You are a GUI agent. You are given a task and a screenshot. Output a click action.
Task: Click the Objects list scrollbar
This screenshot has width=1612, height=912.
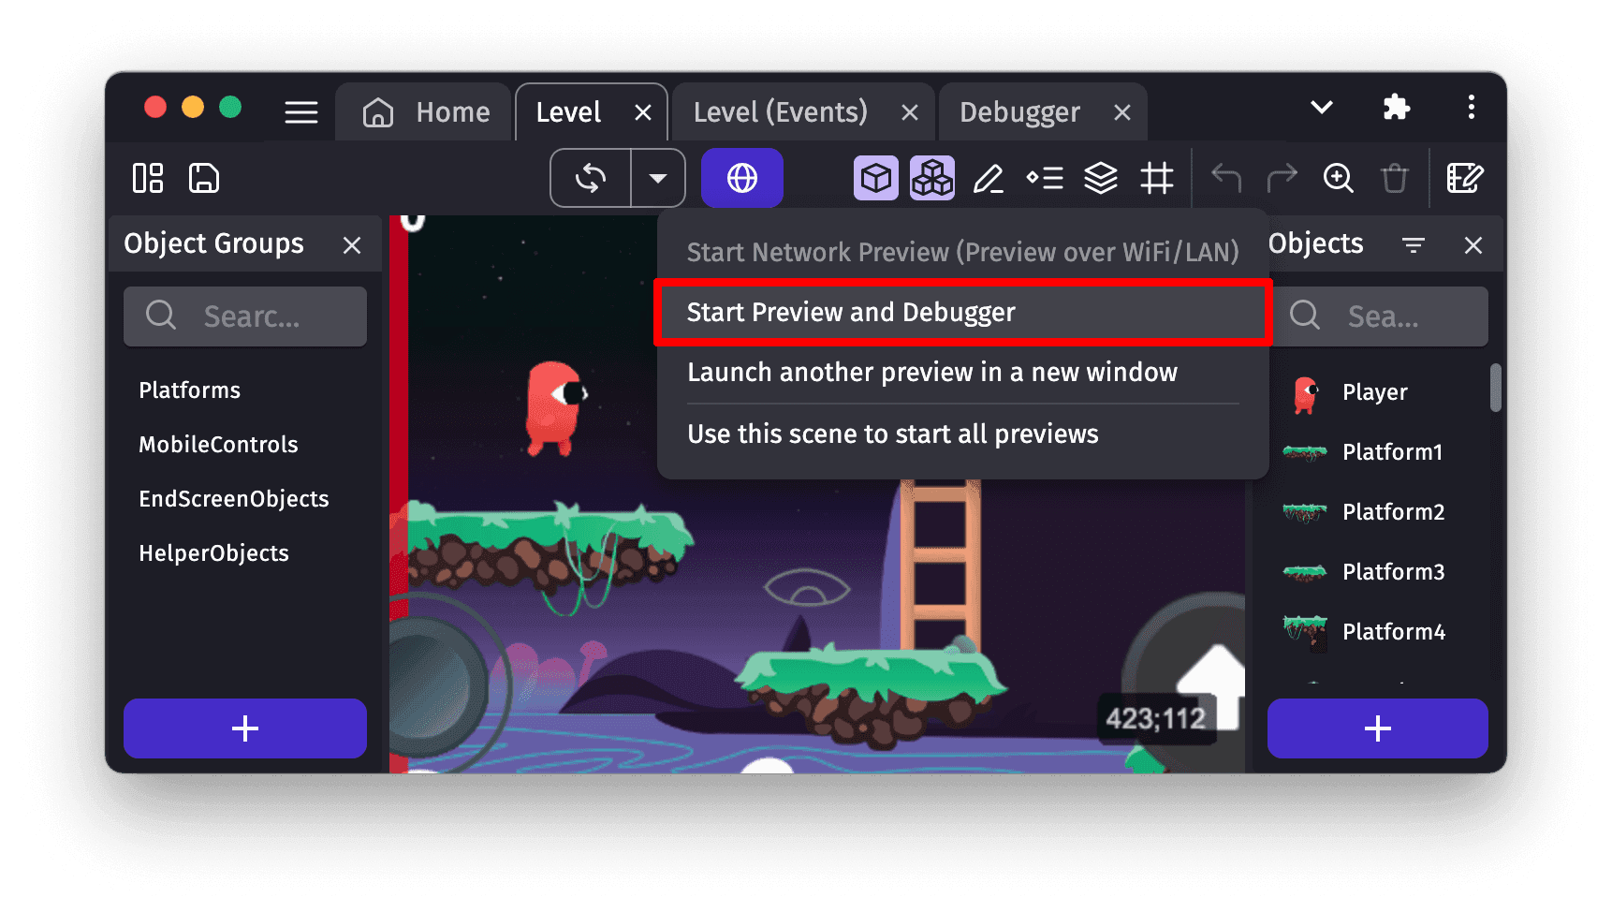(x=1495, y=388)
